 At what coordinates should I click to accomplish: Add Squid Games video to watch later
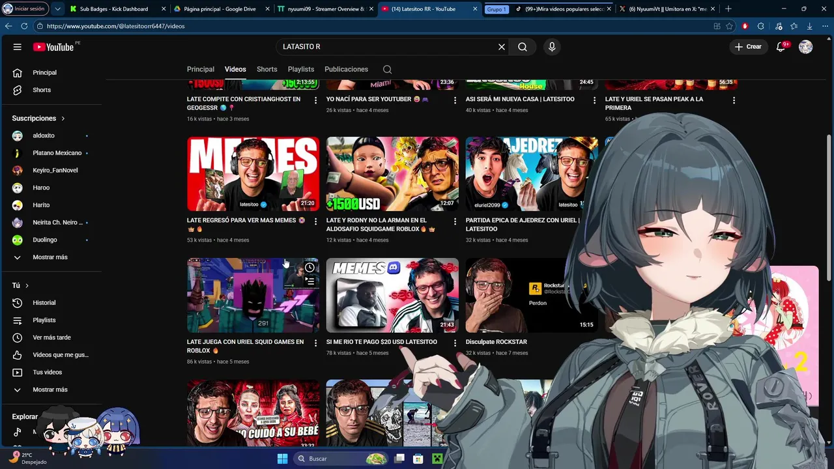tap(310, 267)
